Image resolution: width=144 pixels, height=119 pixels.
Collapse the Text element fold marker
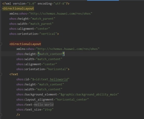click(x=1, y=75)
